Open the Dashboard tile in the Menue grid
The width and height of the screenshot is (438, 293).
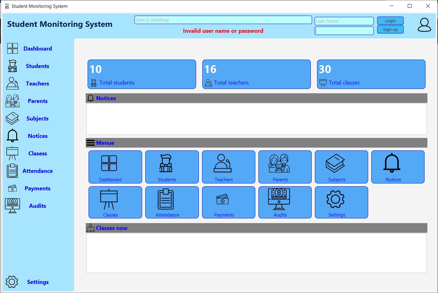click(115, 167)
